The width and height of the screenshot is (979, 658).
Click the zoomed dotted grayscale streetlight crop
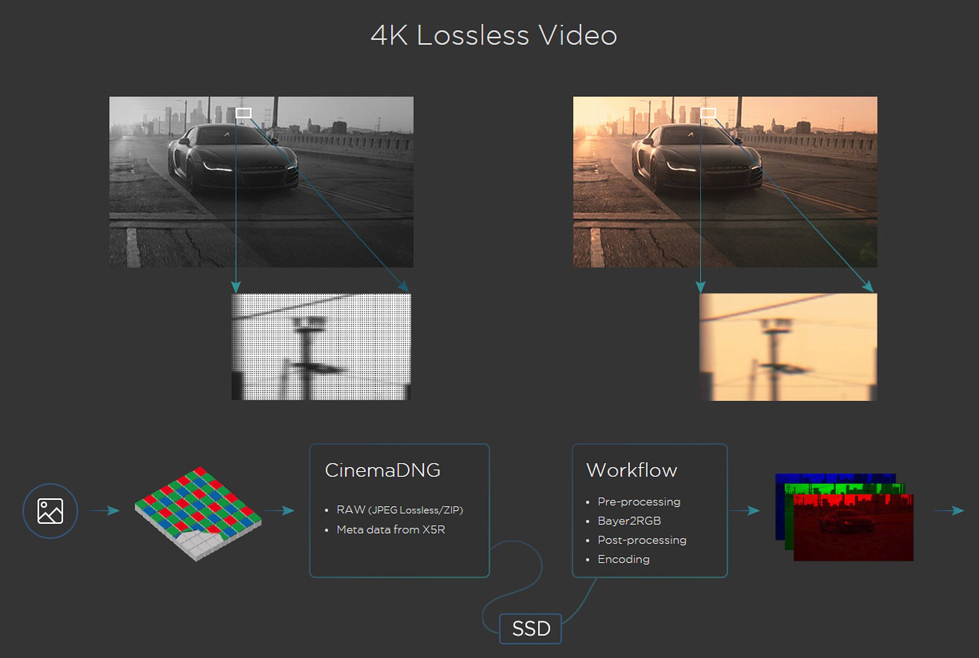[321, 347]
